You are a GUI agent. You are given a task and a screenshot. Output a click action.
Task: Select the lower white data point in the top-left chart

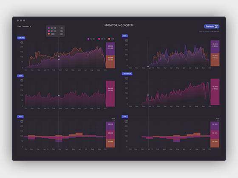point(59,59)
